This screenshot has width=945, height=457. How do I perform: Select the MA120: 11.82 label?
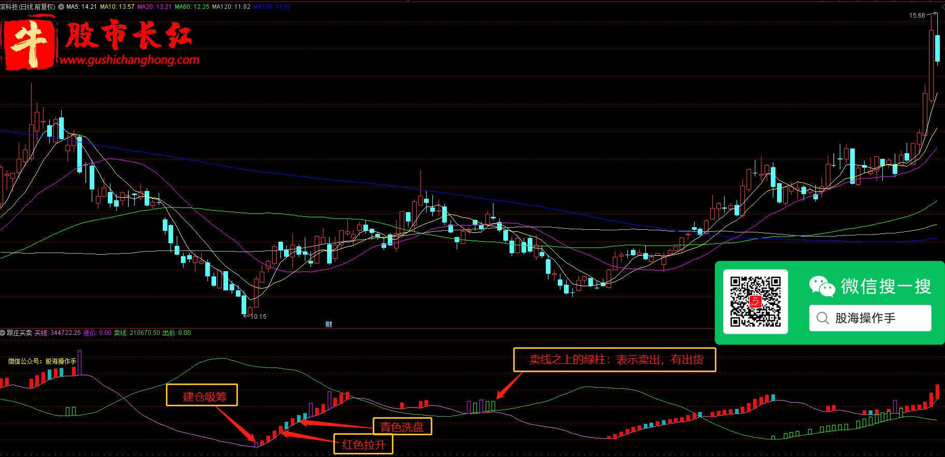231,7
